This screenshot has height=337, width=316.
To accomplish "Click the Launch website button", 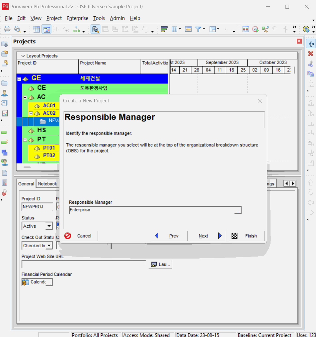I will (161, 264).
